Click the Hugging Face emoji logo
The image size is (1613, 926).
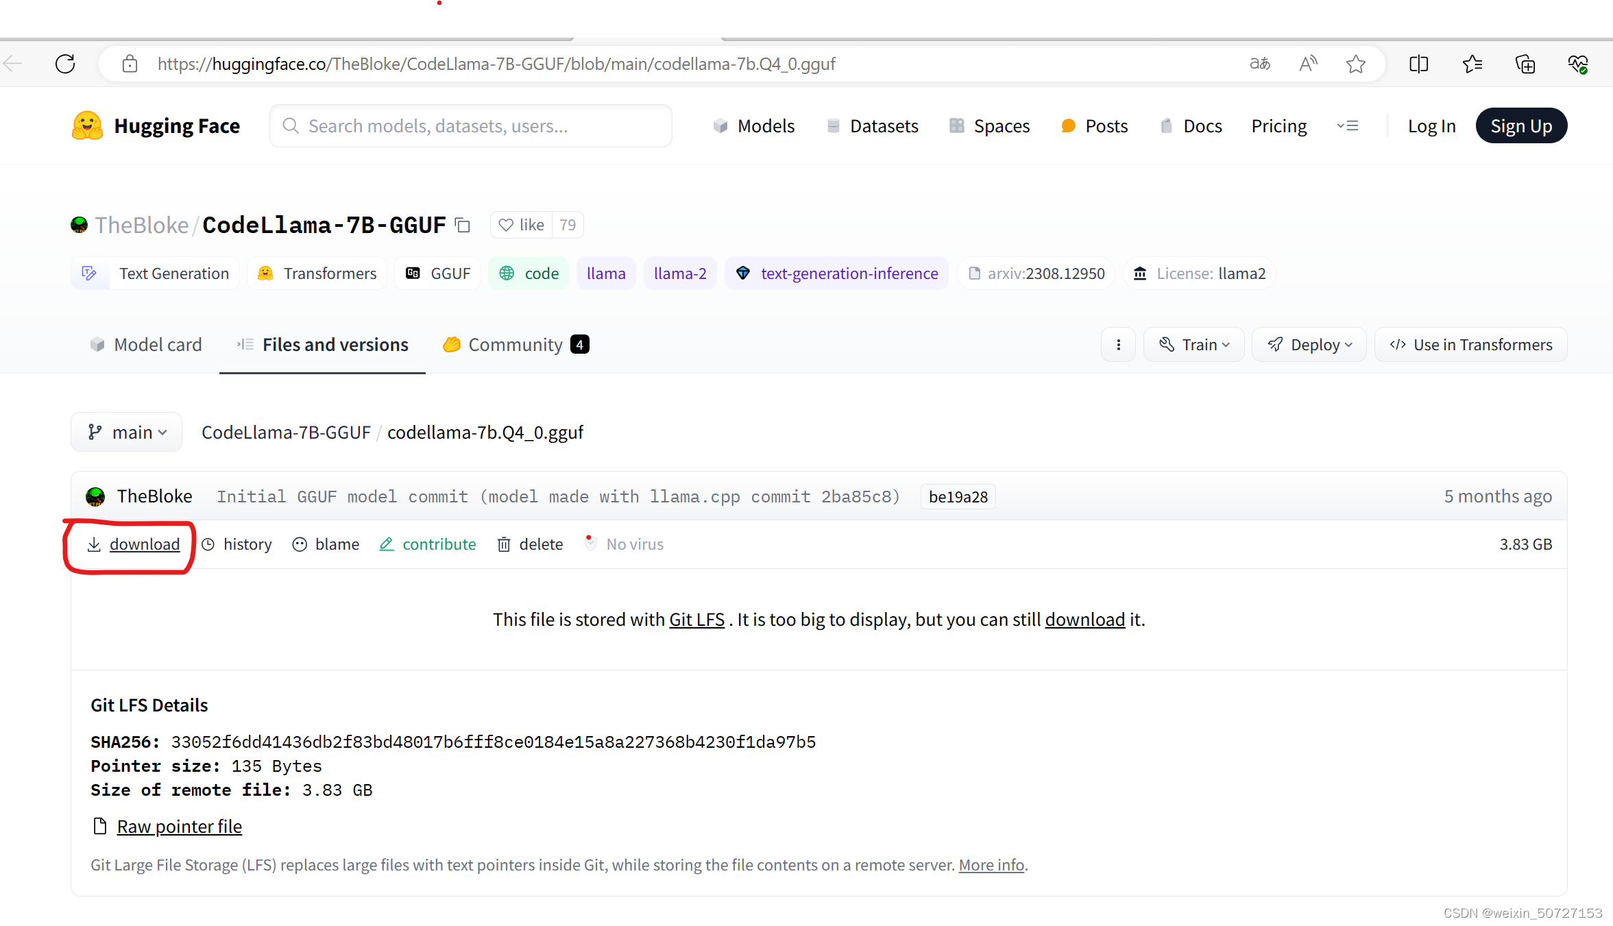87,125
